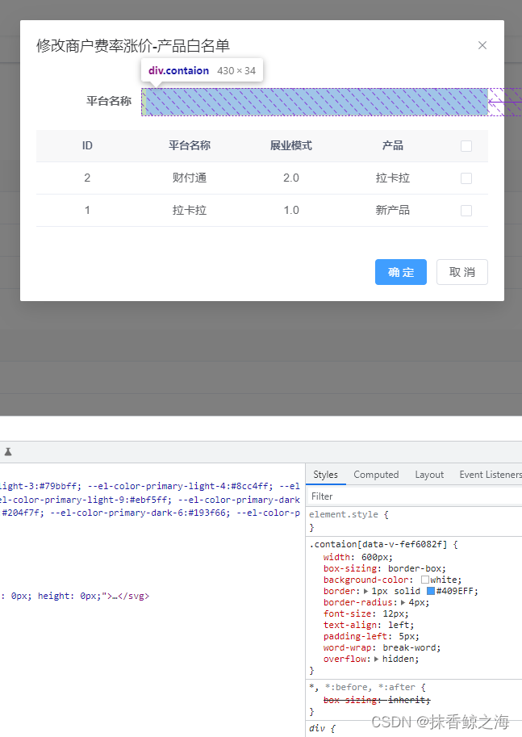Click the 产品 column header
This screenshot has height=737, width=522.
click(392, 146)
